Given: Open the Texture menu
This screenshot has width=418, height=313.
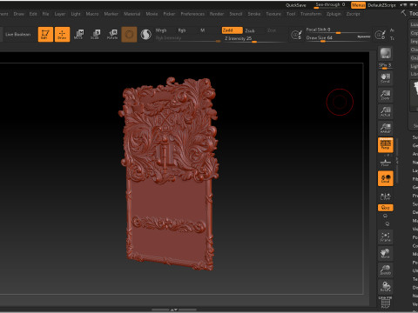Looking at the screenshot, I should click(273, 14).
